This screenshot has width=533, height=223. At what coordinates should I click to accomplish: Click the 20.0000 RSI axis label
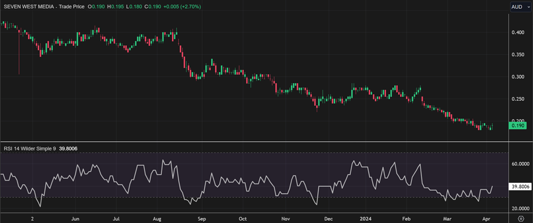point(519,209)
